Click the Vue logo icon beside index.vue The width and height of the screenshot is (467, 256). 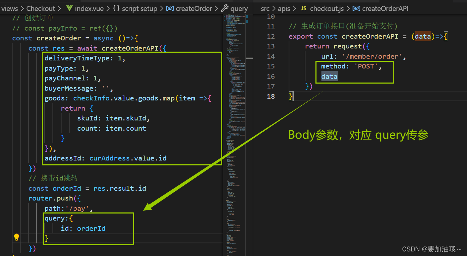point(69,8)
